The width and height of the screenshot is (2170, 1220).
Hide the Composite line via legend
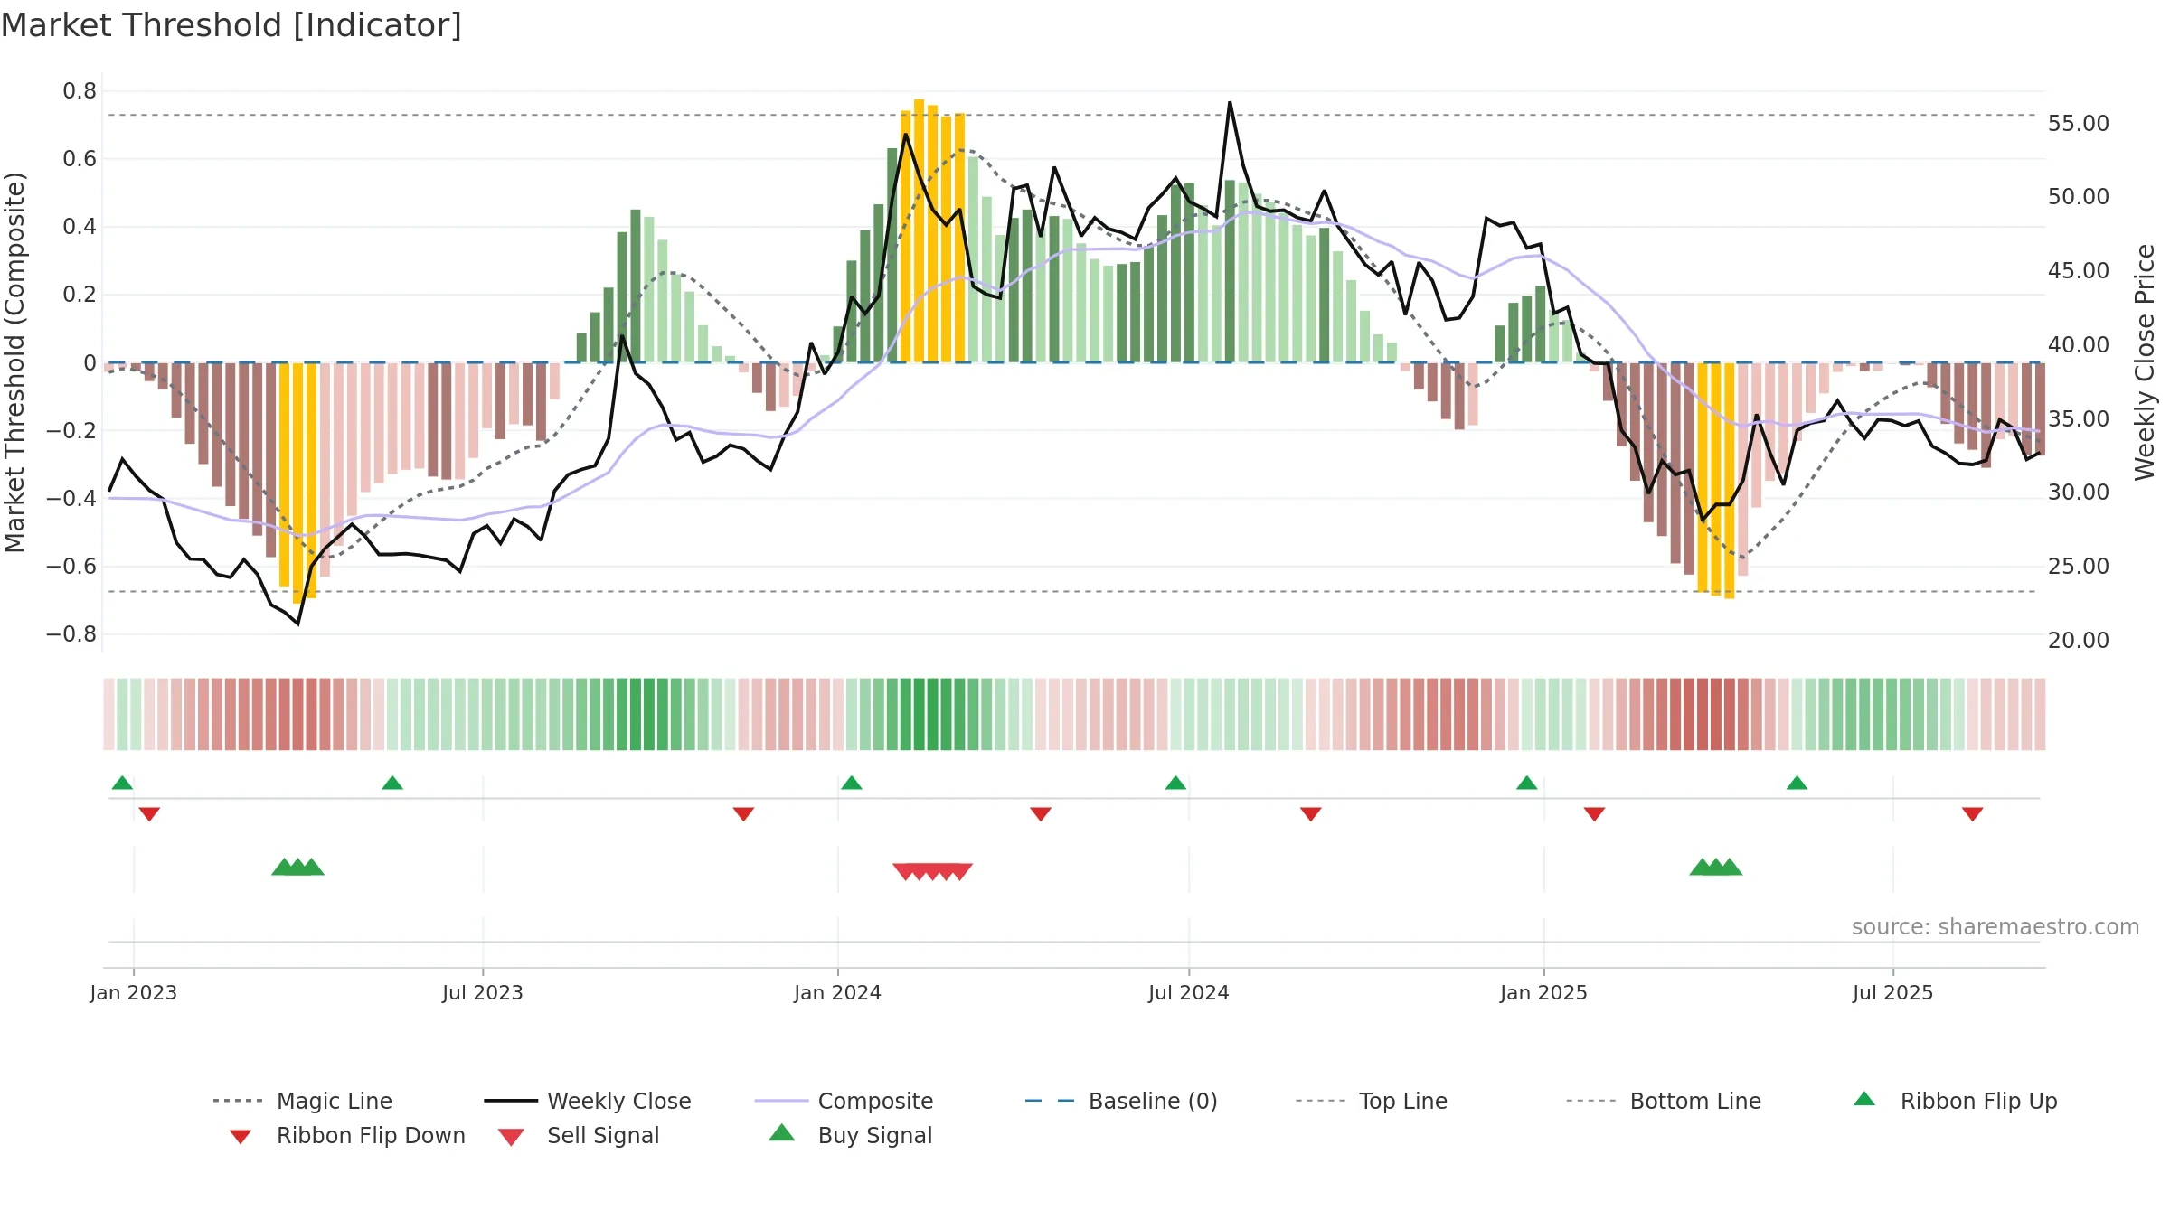click(844, 1101)
